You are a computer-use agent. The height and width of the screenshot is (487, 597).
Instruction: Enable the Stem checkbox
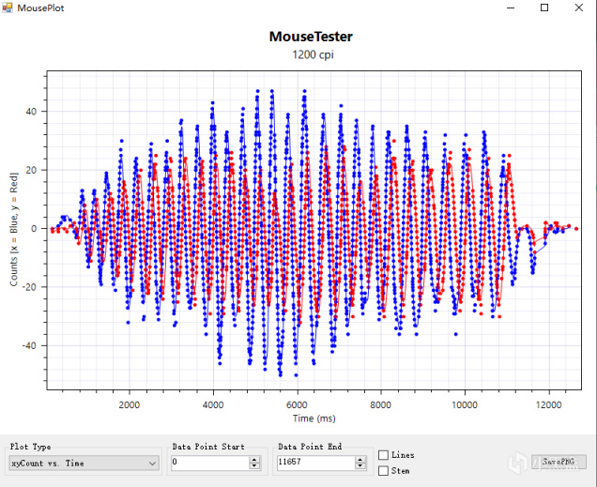pyautogui.click(x=383, y=471)
